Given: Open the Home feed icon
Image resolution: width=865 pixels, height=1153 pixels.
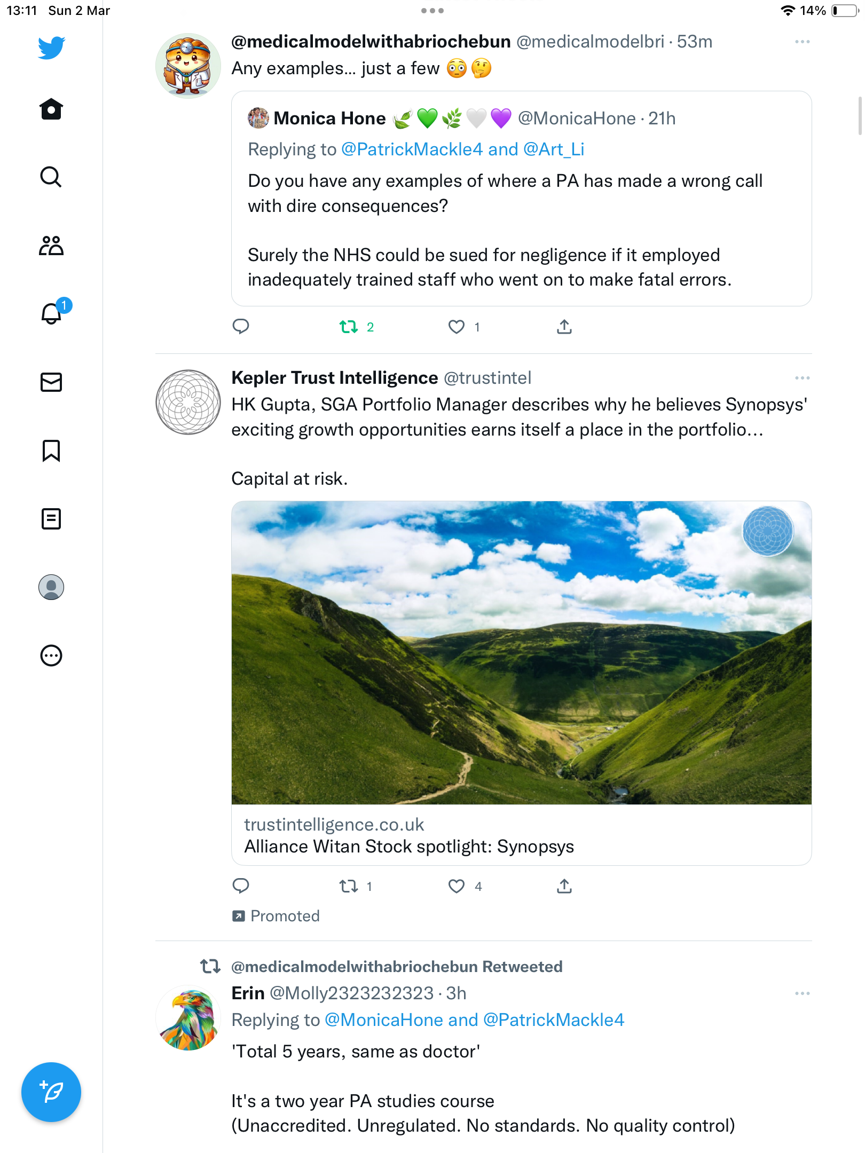Looking at the screenshot, I should click(51, 109).
